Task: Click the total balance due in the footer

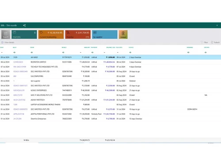Action: pos(110,140)
